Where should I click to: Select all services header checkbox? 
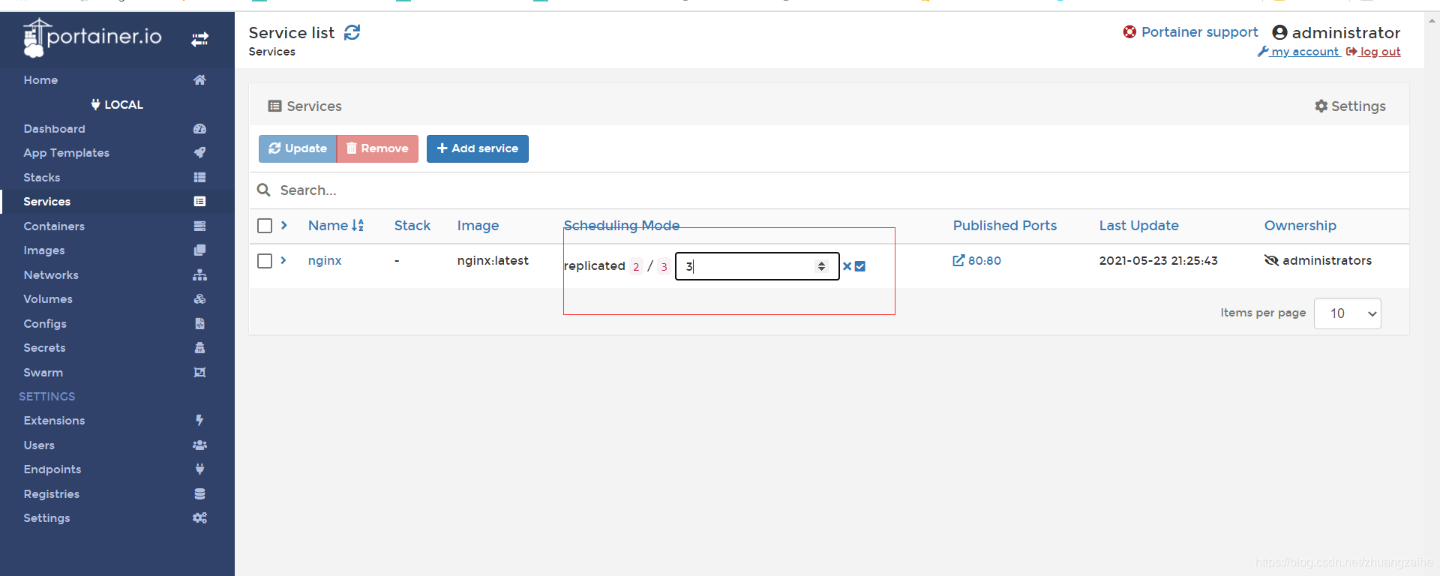coord(265,226)
